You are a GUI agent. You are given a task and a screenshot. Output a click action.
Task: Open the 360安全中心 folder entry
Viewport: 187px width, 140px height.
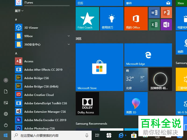42,44
